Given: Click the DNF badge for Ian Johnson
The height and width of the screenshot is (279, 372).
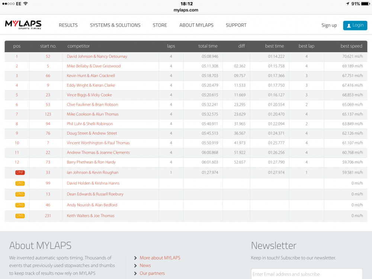Looking at the screenshot, I should (x=20, y=173).
